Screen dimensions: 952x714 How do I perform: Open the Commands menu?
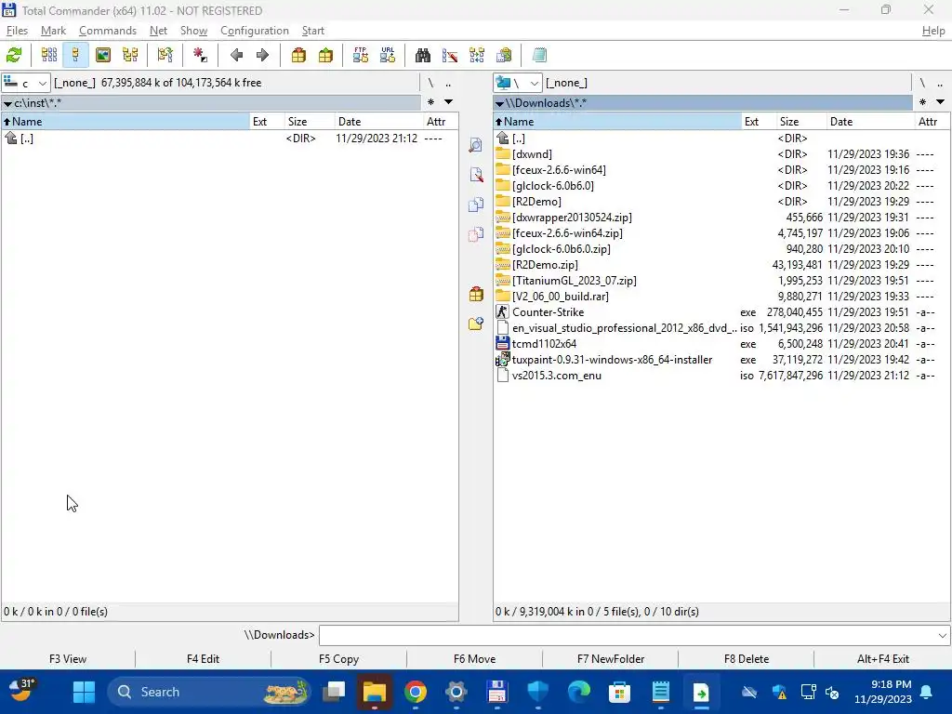coord(108,31)
